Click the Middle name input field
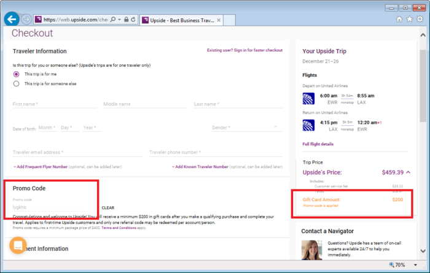Image resolution: width=430 pixels, height=273 pixels. point(145,104)
